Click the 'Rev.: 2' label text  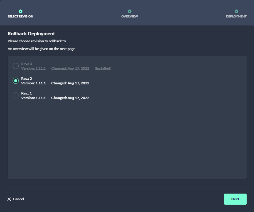point(26,79)
